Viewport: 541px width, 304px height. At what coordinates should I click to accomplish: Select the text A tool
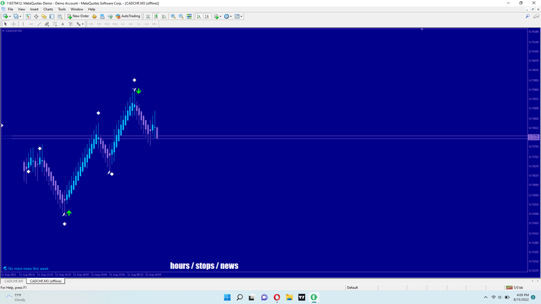tap(62, 24)
